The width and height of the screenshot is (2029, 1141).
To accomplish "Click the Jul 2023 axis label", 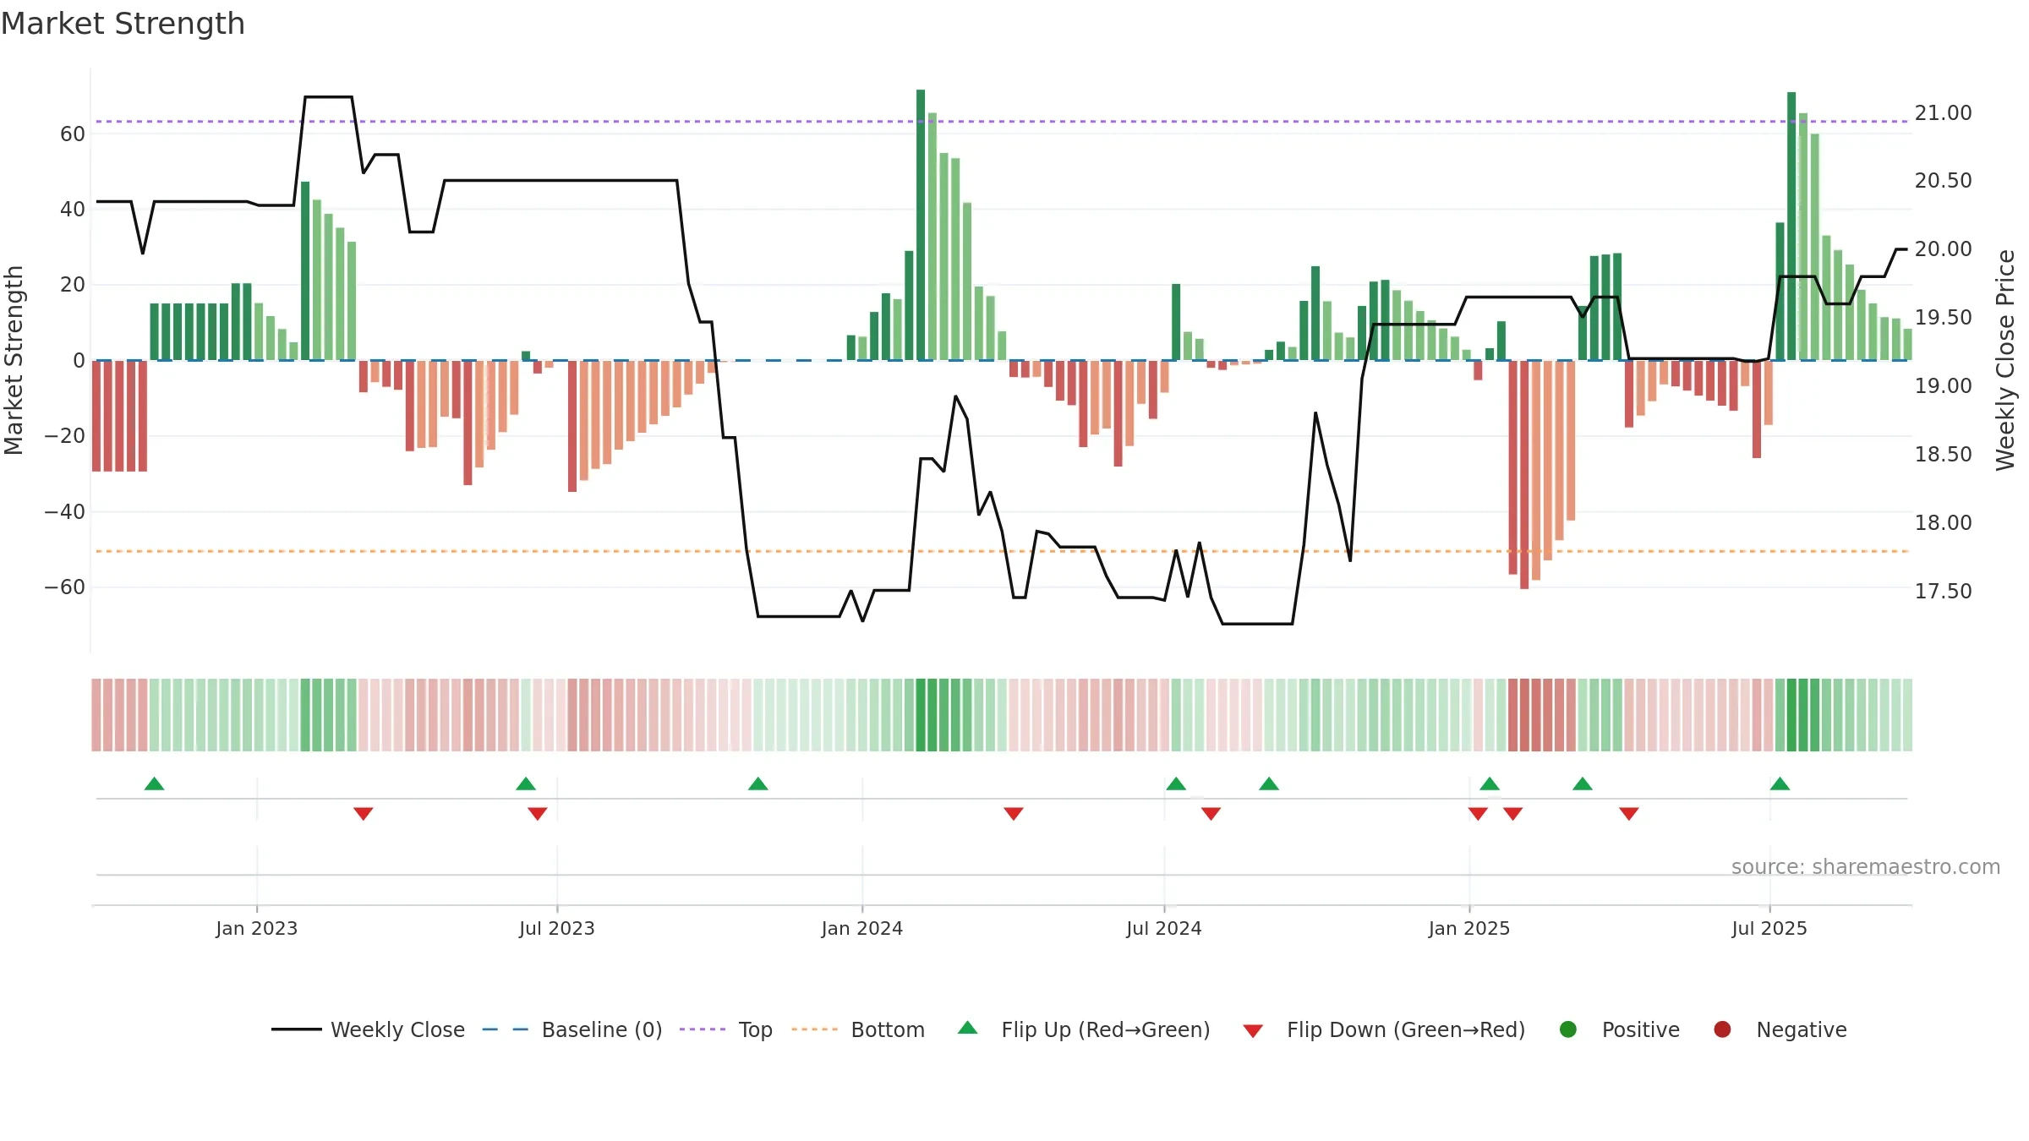I will 557,928.
